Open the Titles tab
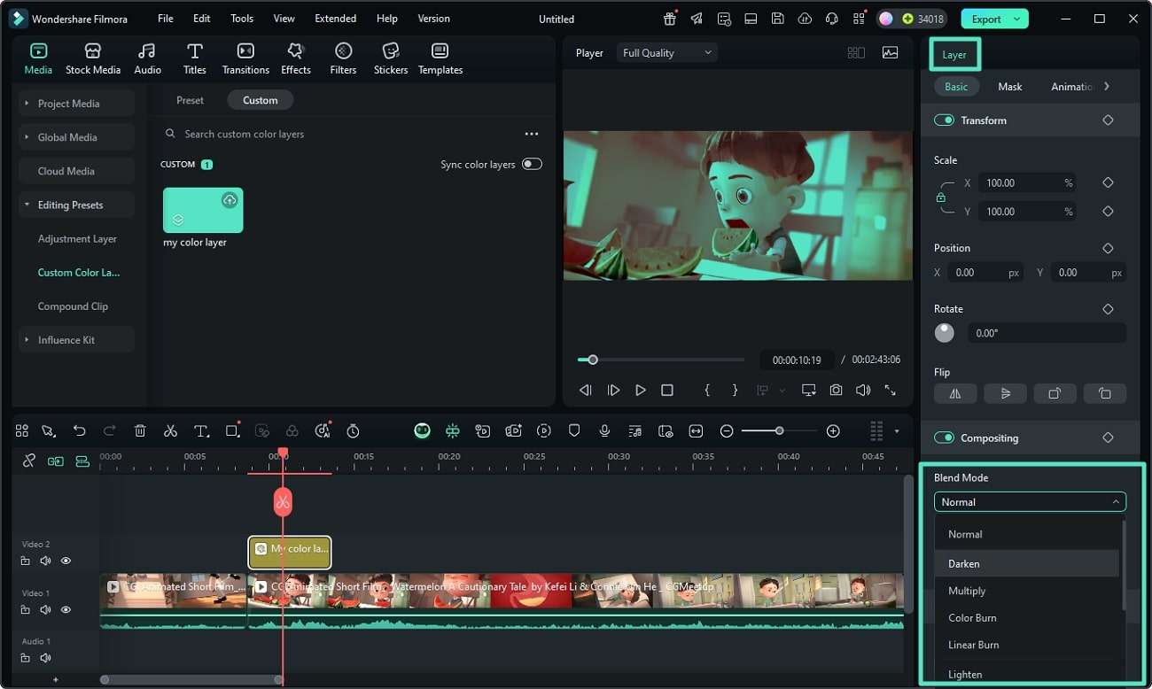 (x=195, y=58)
